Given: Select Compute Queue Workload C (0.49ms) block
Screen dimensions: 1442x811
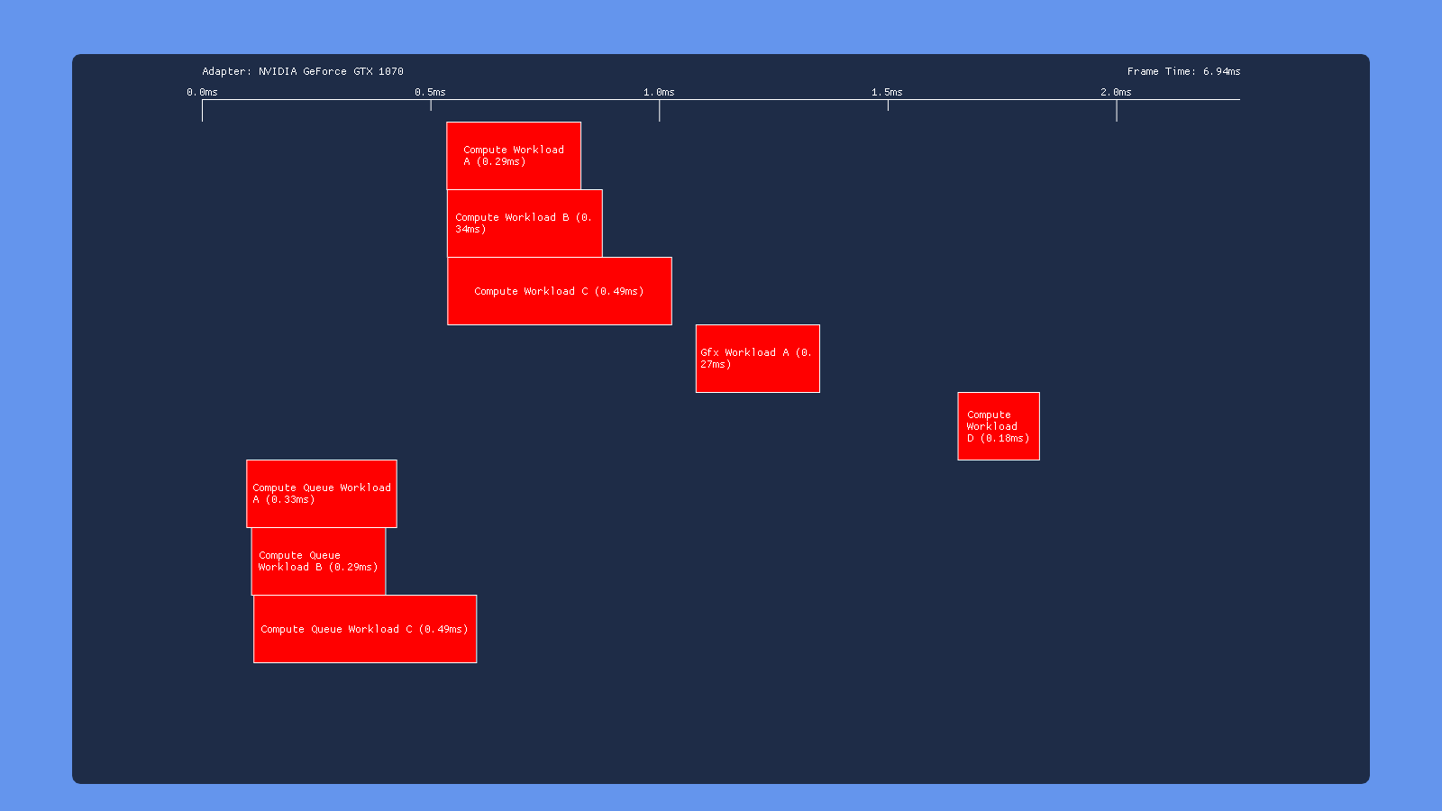Looking at the screenshot, I should coord(365,629).
